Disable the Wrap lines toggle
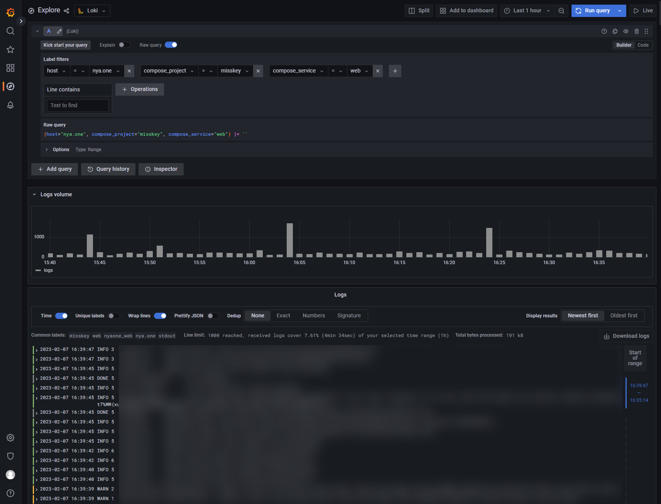 pyautogui.click(x=160, y=316)
